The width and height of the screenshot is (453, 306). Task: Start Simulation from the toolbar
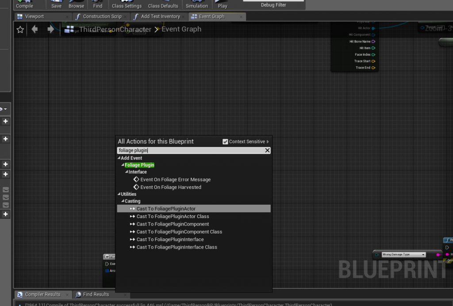coord(197,4)
